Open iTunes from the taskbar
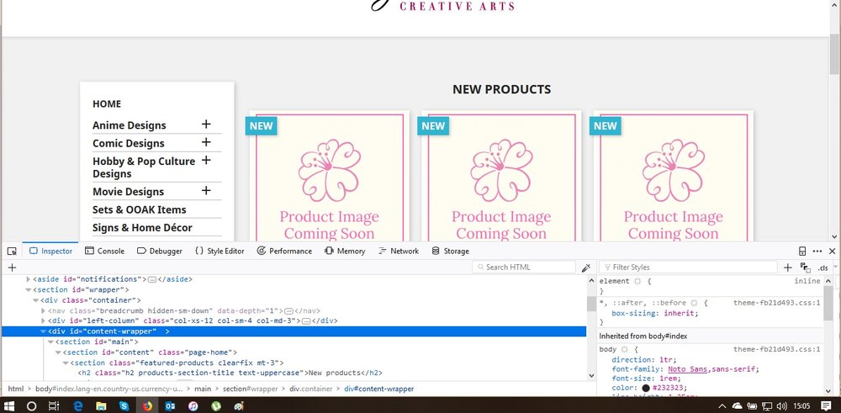 click(193, 406)
